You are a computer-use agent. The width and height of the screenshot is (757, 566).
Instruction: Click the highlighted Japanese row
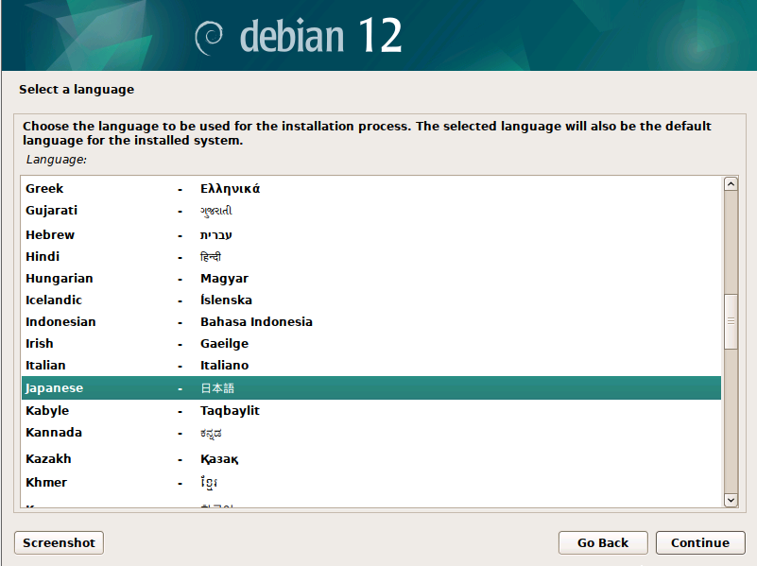pos(371,388)
